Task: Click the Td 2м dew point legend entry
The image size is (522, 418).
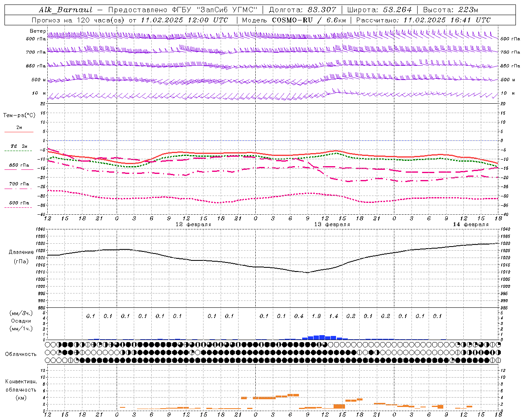Action: point(19,146)
